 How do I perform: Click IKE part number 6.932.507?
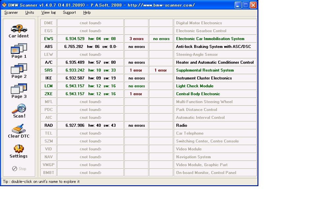(75, 78)
